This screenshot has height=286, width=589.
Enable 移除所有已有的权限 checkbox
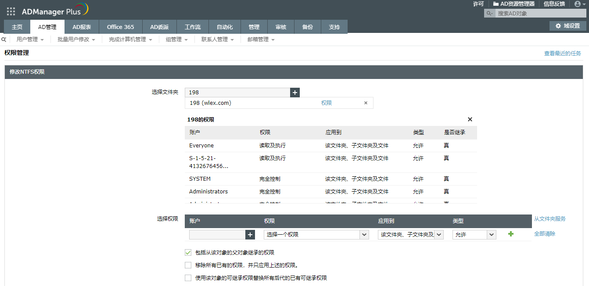pyautogui.click(x=188, y=265)
